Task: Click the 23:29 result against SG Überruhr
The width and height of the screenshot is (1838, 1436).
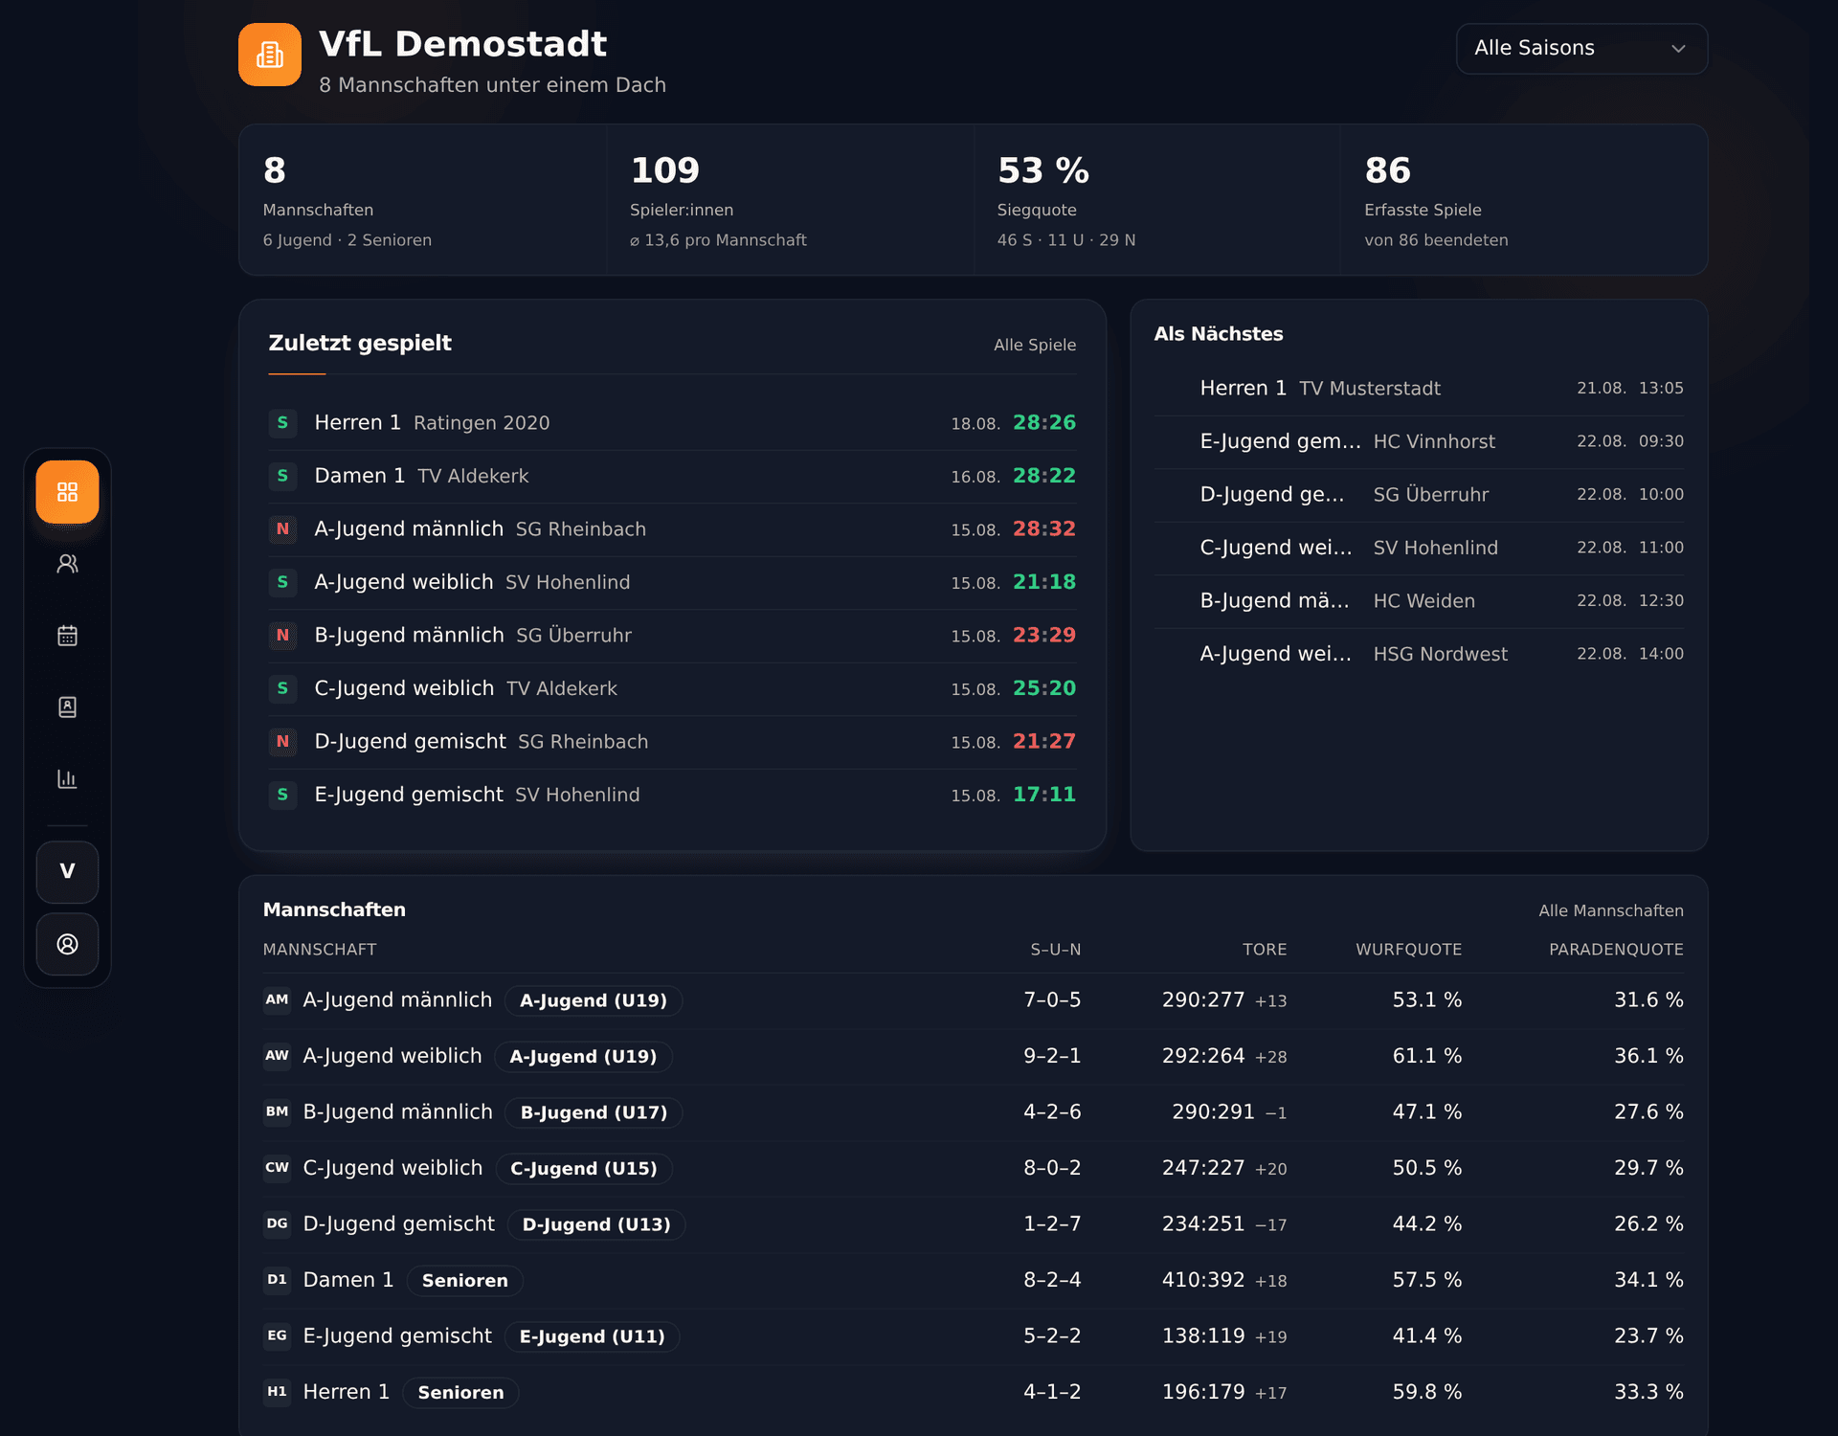Action: click(x=1044, y=636)
